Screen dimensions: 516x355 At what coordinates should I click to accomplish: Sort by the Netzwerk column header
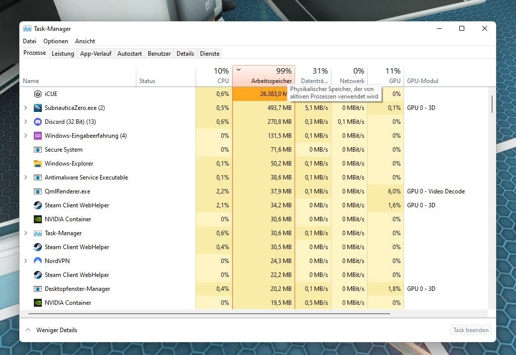349,76
